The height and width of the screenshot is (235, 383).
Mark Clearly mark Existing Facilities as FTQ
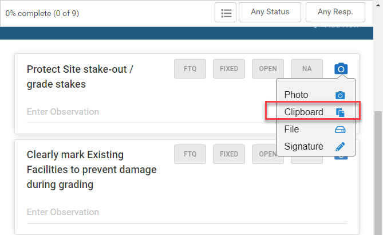click(190, 154)
